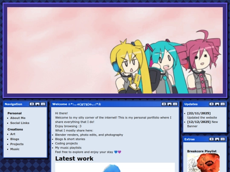Maximize the Navigation panel

tap(43, 104)
